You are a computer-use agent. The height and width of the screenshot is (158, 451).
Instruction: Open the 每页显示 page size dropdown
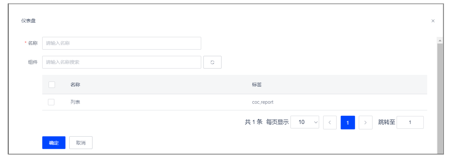[x=305, y=122]
